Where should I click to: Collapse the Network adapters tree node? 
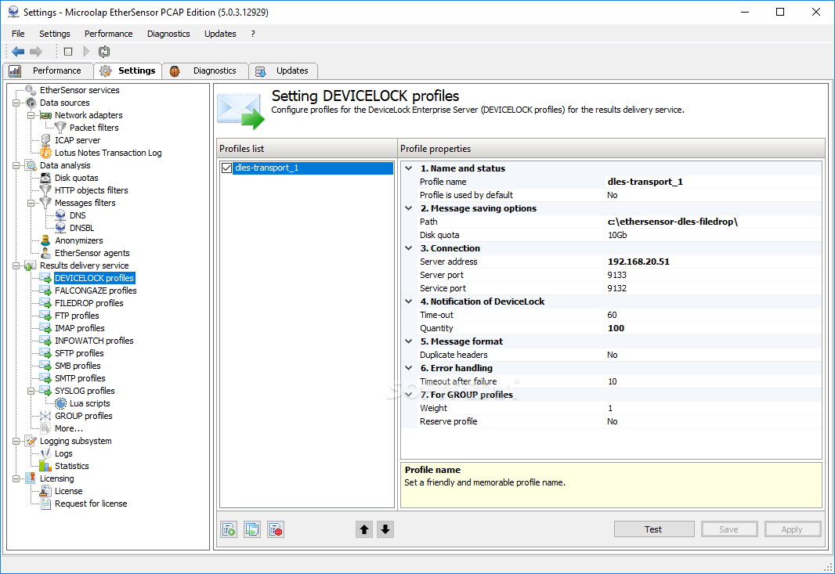click(31, 115)
